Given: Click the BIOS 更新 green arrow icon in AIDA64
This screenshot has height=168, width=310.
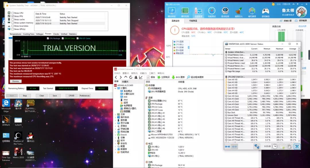Looking at the screenshot, I should (x=173, y=77).
